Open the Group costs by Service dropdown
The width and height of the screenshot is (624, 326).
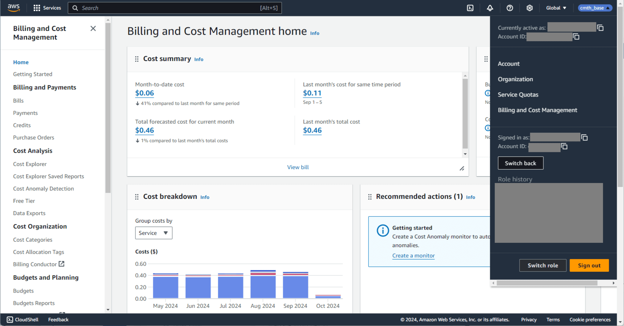coord(154,233)
